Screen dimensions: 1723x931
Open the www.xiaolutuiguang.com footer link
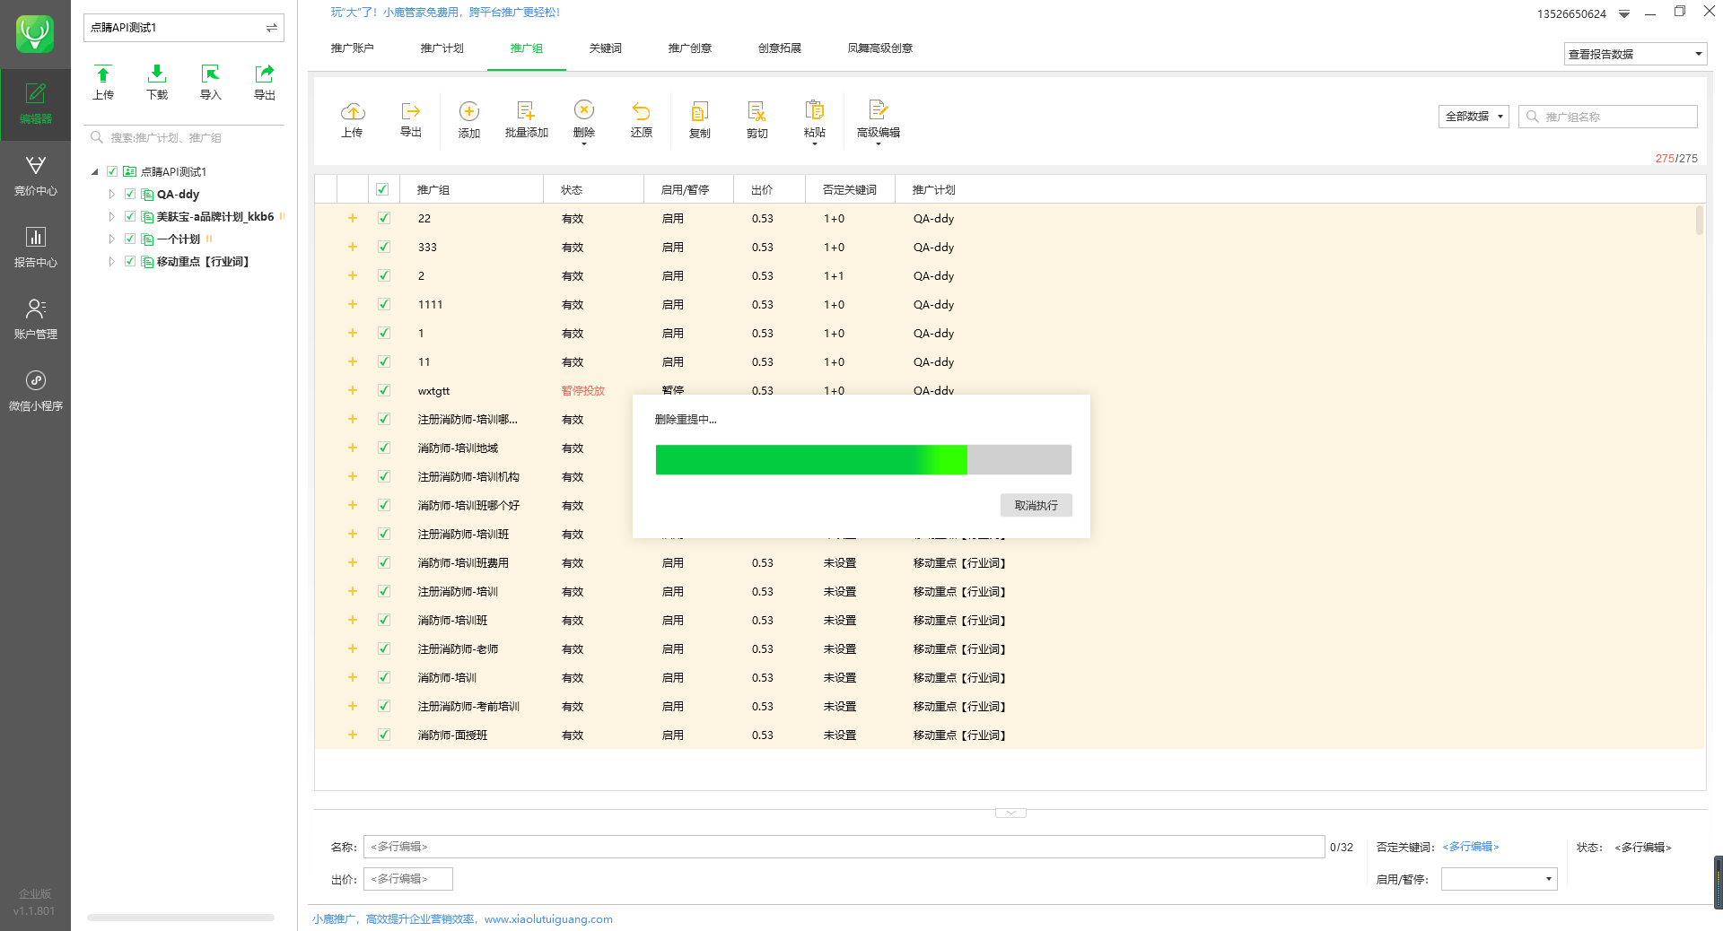(548, 919)
